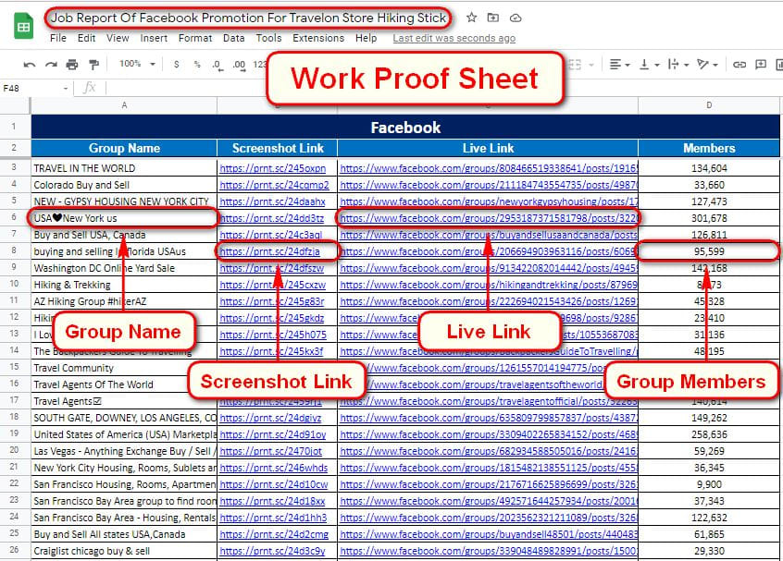783x561 pixels.
Task: Check the cloud save status icon
Action: coord(516,18)
